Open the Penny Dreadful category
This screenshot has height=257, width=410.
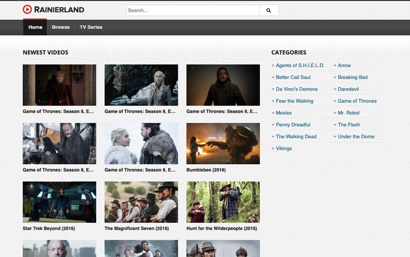pyautogui.click(x=293, y=125)
